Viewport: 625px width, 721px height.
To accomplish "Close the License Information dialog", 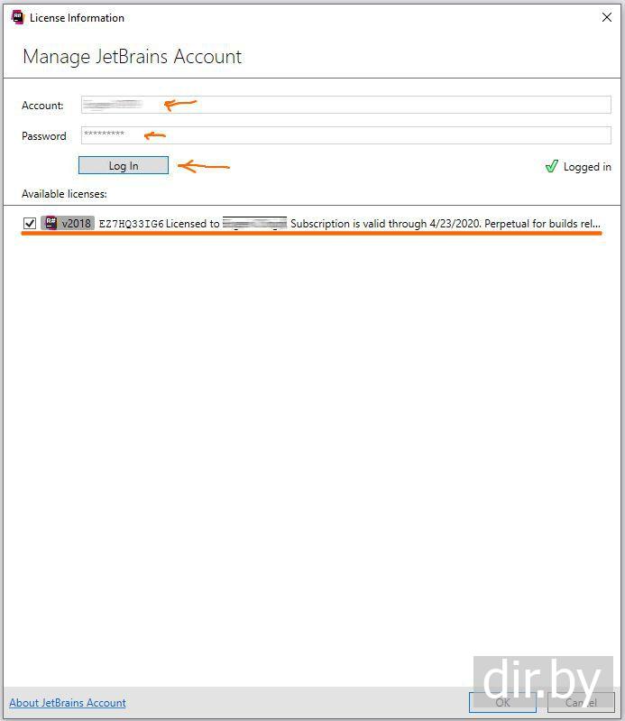I will (607, 17).
